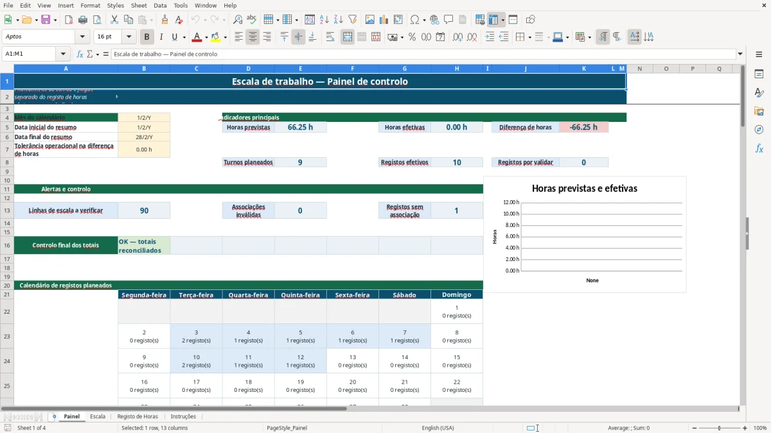Format cell as date
Image resolution: width=771 pixels, height=433 pixels.
[x=440, y=37]
